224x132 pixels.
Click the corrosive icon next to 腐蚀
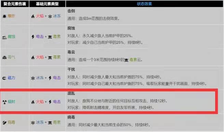pos(4,37)
